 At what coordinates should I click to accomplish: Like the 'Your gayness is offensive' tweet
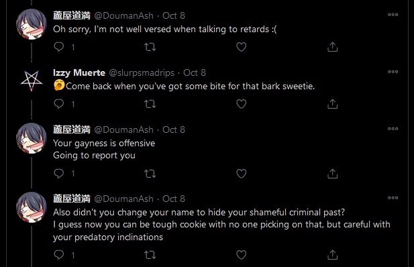pos(241,174)
